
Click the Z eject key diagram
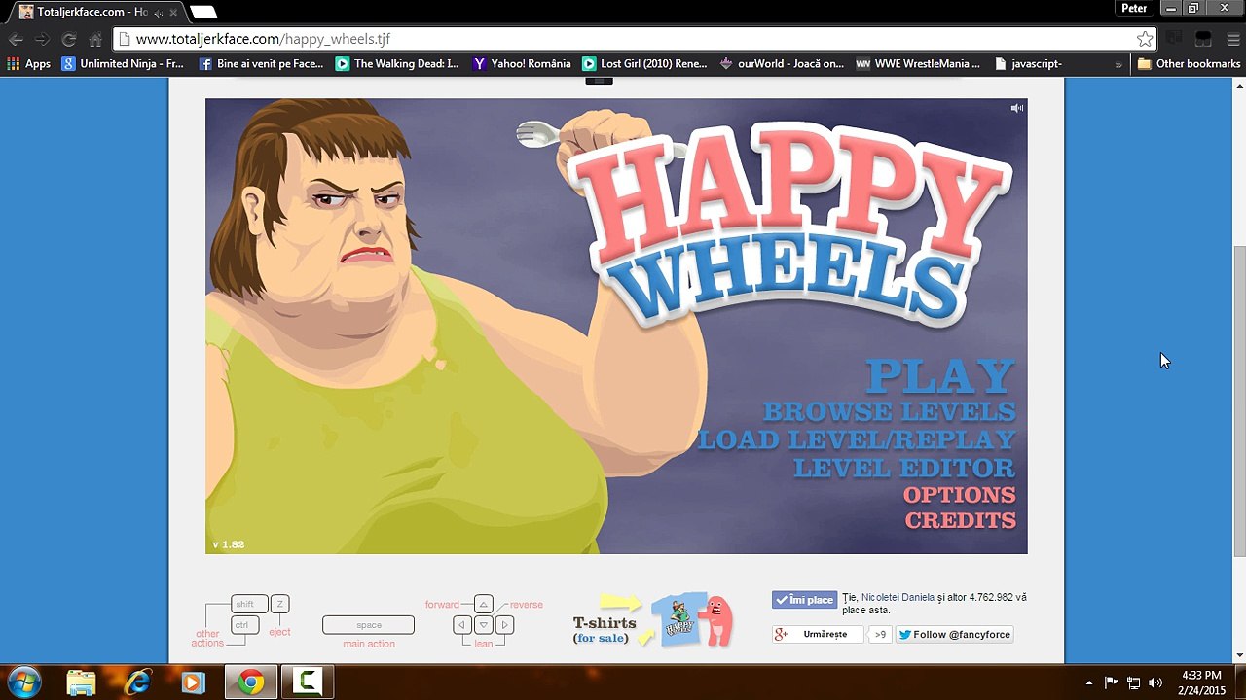(279, 604)
